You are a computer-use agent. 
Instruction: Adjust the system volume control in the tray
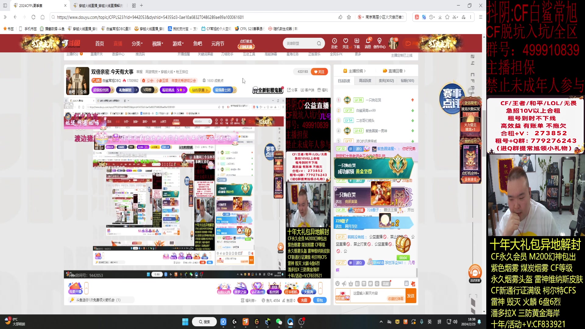455,321
